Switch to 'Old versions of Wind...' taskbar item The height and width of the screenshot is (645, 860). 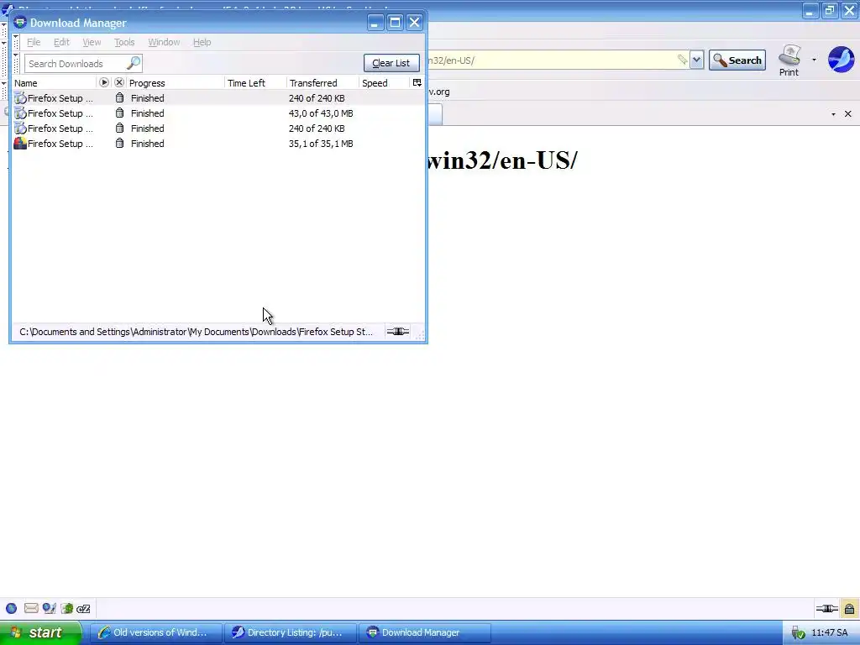pyautogui.click(x=155, y=632)
